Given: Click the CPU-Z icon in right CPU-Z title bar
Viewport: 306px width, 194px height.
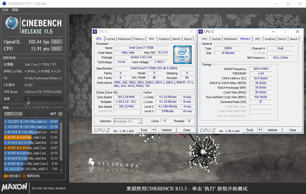Looking at the screenshot, I should (201, 32).
